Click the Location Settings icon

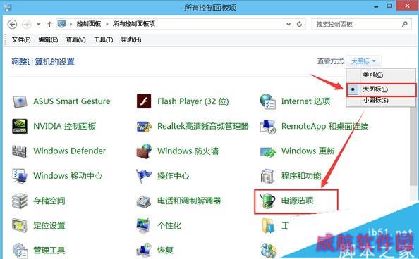(x=20, y=226)
